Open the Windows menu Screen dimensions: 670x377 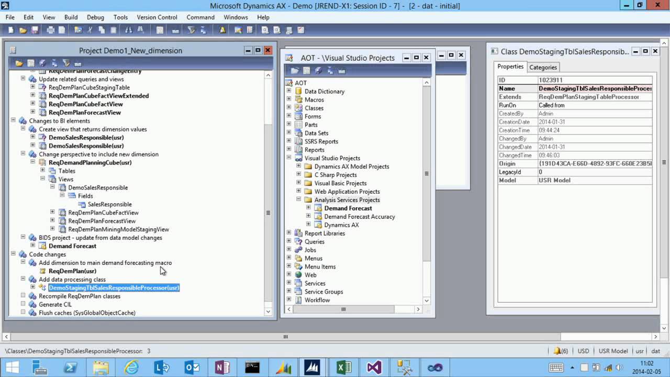(236, 17)
